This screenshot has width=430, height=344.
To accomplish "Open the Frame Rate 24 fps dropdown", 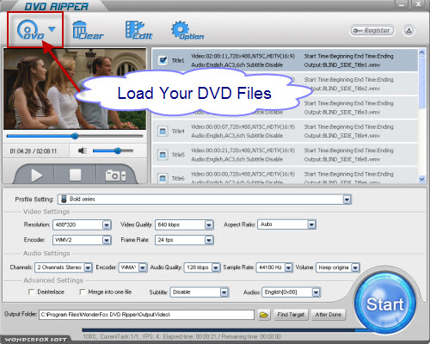I will coord(209,240).
